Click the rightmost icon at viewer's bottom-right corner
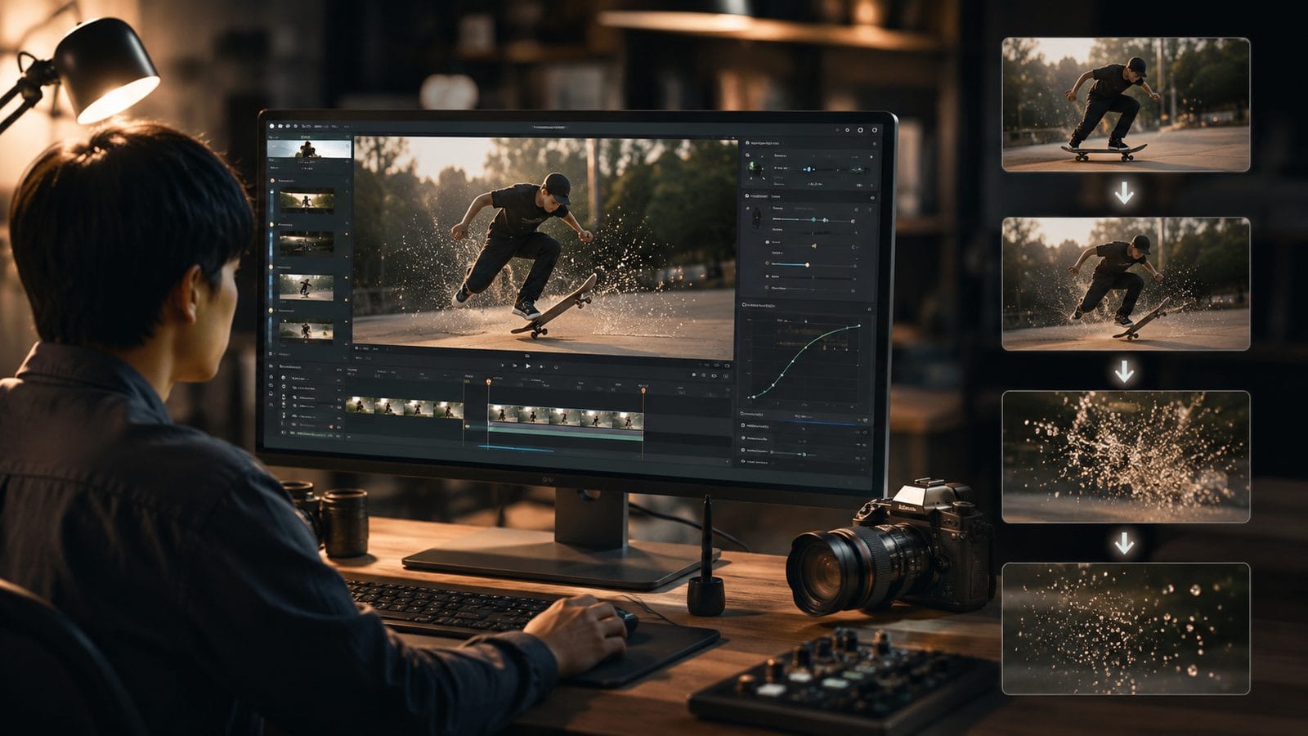Viewport: 1308px width, 736px height. click(727, 366)
